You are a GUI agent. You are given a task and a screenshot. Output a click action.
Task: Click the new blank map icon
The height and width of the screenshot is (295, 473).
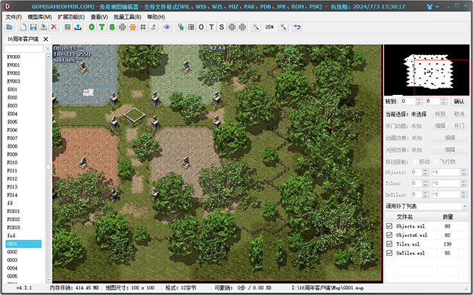[21, 27]
